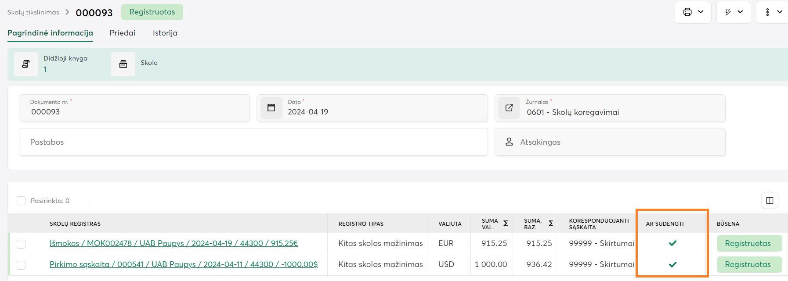Expand the print options dropdown arrow

coord(701,12)
